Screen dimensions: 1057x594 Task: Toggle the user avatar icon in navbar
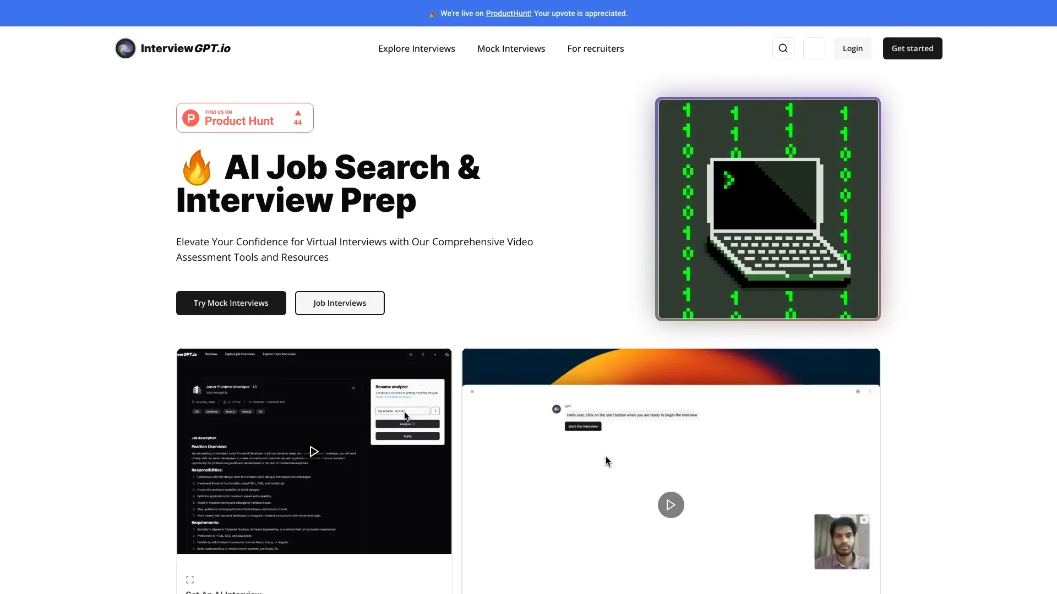coord(814,48)
